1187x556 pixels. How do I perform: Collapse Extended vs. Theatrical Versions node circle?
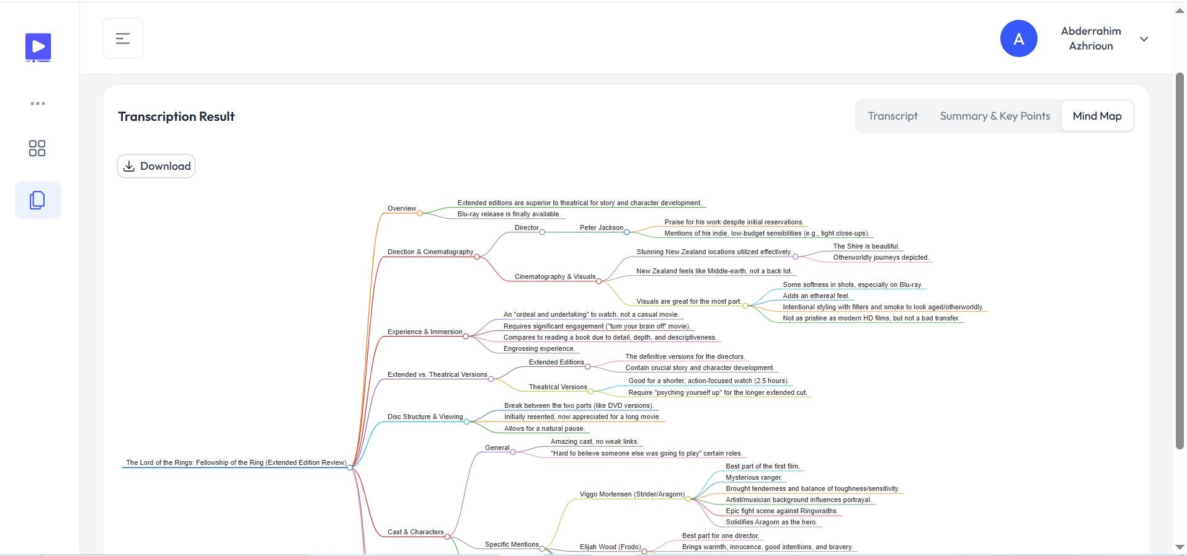tap(491, 379)
